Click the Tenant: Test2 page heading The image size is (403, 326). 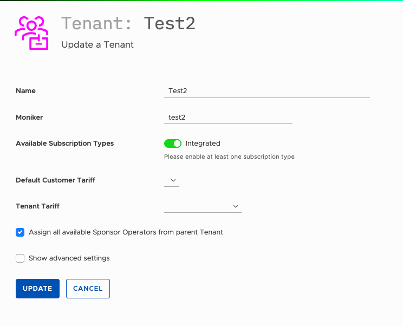pos(128,23)
